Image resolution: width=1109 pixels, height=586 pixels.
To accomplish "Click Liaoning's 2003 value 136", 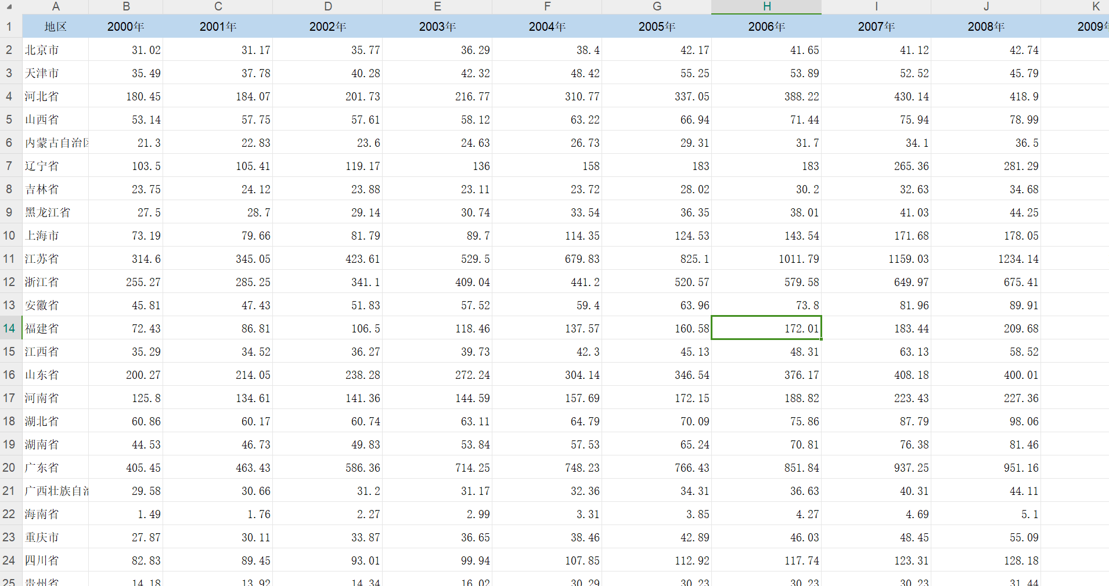I will coord(438,166).
